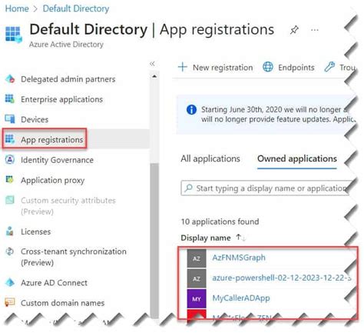Viewport: 364px width, 333px height.
Task: Click the AZ avatar for AzFNMSGraph
Action: [197, 258]
